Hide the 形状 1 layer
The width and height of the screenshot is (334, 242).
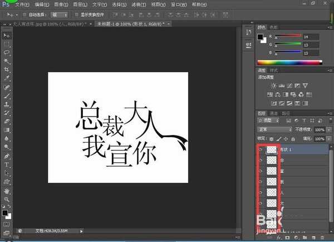click(259, 149)
